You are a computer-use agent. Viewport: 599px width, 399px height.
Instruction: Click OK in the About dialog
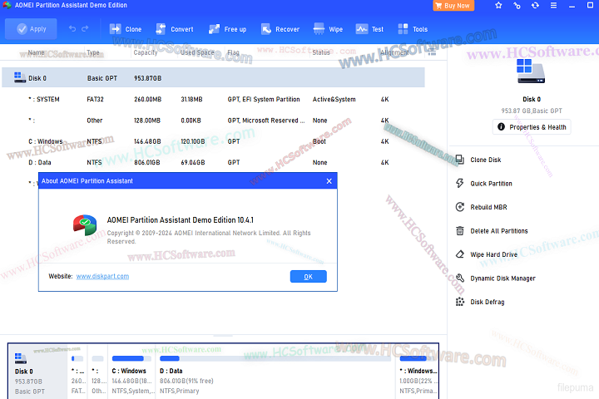pos(309,277)
